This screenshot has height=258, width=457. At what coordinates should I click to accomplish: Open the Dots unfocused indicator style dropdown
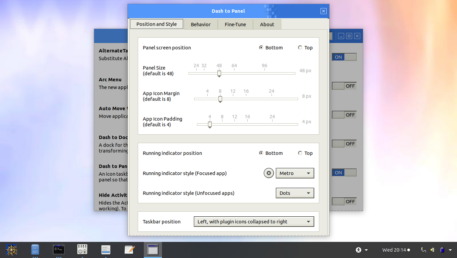pos(295,193)
